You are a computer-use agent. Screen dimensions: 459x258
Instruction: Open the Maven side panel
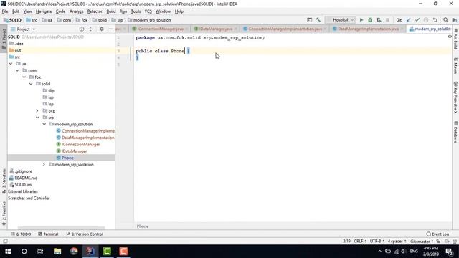click(x=456, y=66)
